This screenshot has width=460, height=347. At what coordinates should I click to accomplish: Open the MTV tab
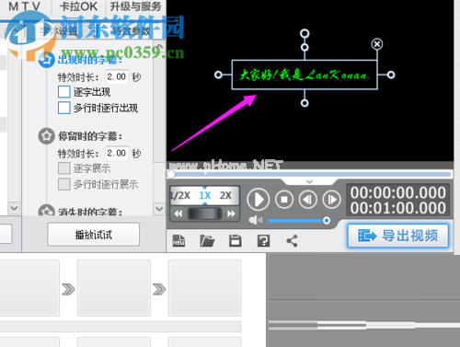tap(25, 6)
